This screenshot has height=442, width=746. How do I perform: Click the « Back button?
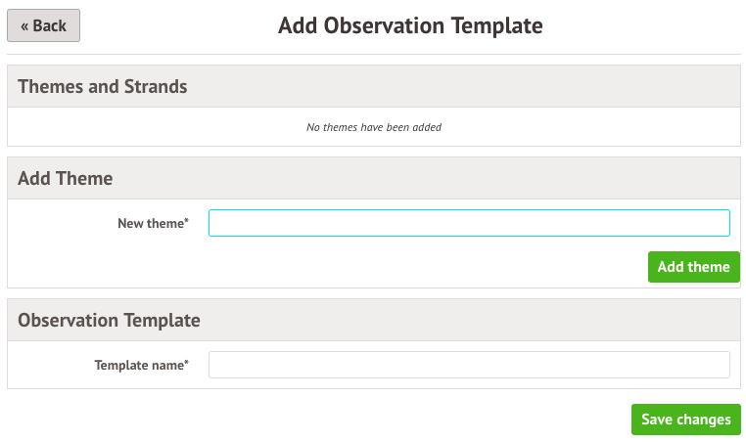[43, 26]
